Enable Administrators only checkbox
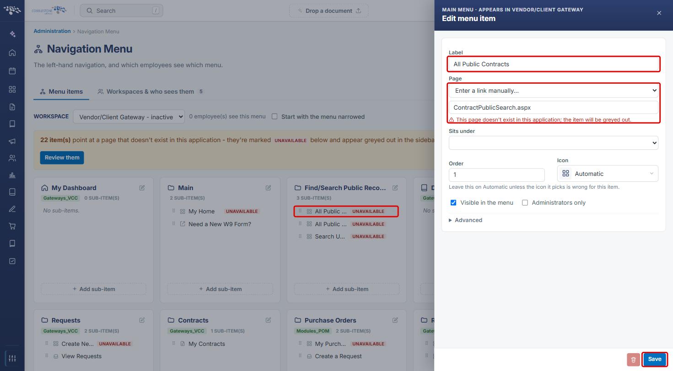 point(525,202)
